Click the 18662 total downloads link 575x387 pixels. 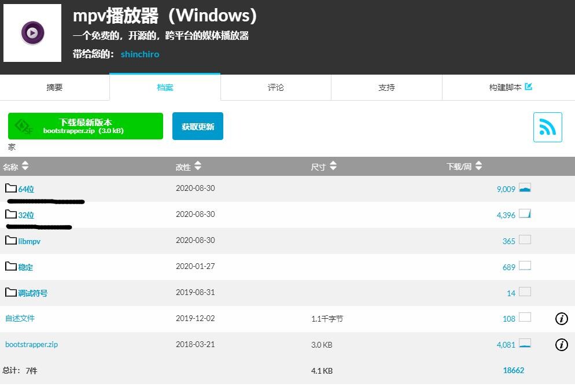click(514, 370)
